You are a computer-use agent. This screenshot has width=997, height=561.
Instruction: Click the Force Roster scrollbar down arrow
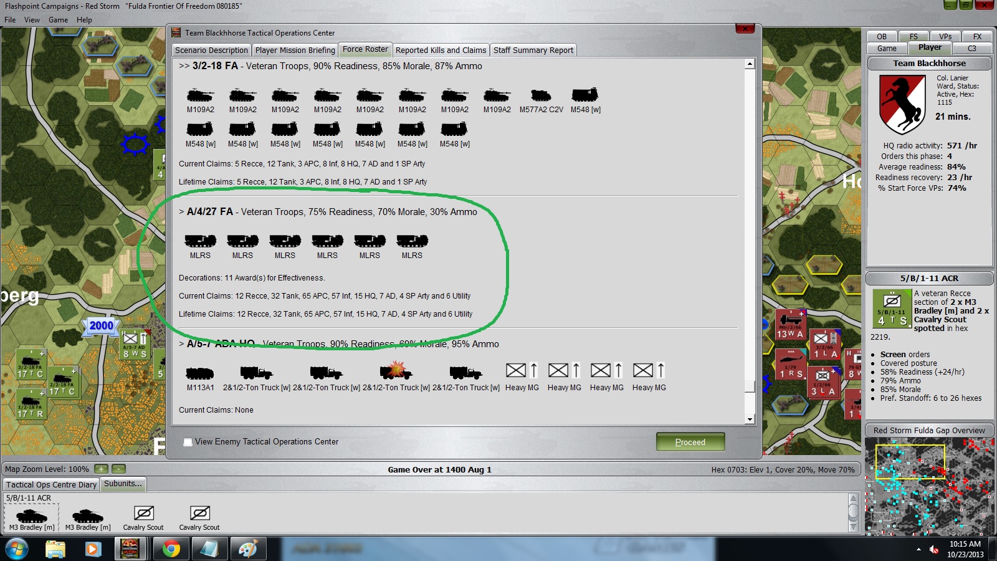coord(750,419)
